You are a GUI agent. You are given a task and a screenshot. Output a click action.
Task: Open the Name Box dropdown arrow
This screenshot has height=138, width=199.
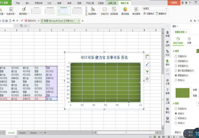13,26
